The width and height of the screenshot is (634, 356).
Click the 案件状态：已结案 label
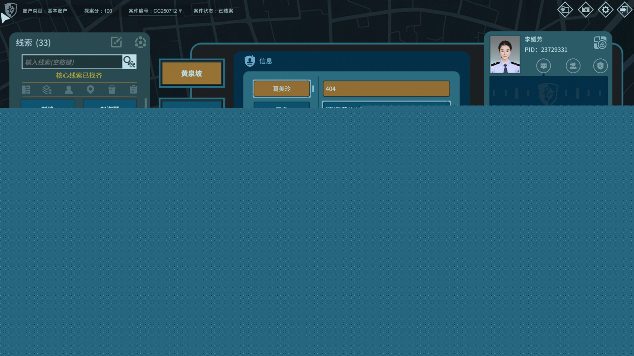213,11
